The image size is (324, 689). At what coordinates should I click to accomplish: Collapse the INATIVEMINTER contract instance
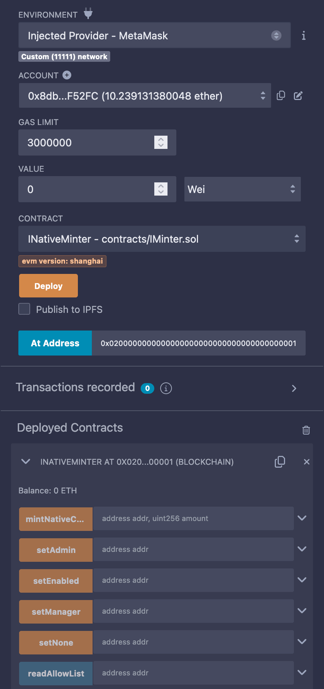click(x=26, y=461)
